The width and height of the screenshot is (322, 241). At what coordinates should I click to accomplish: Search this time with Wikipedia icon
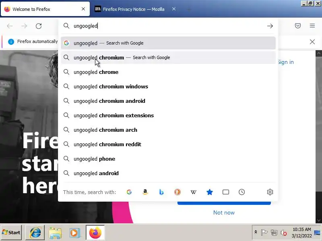tap(194, 192)
